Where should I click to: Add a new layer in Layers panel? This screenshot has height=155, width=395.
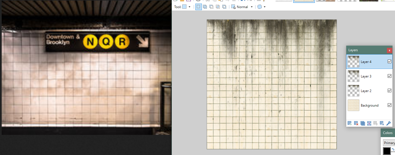[350, 123]
